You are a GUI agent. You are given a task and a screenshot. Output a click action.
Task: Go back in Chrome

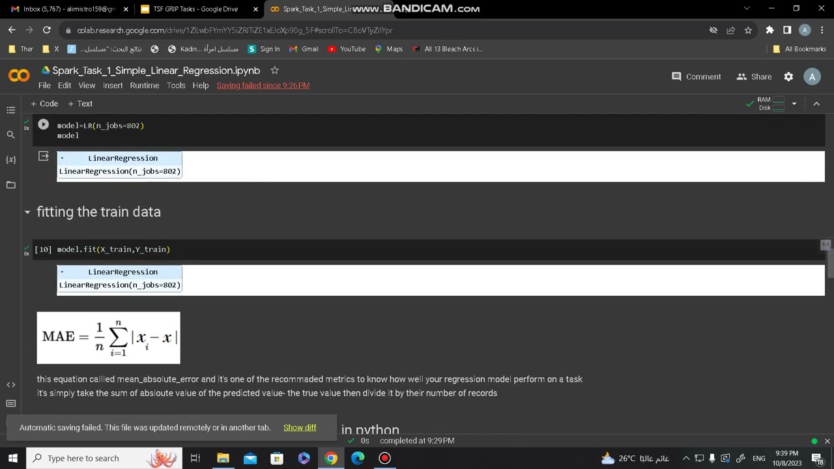12,30
